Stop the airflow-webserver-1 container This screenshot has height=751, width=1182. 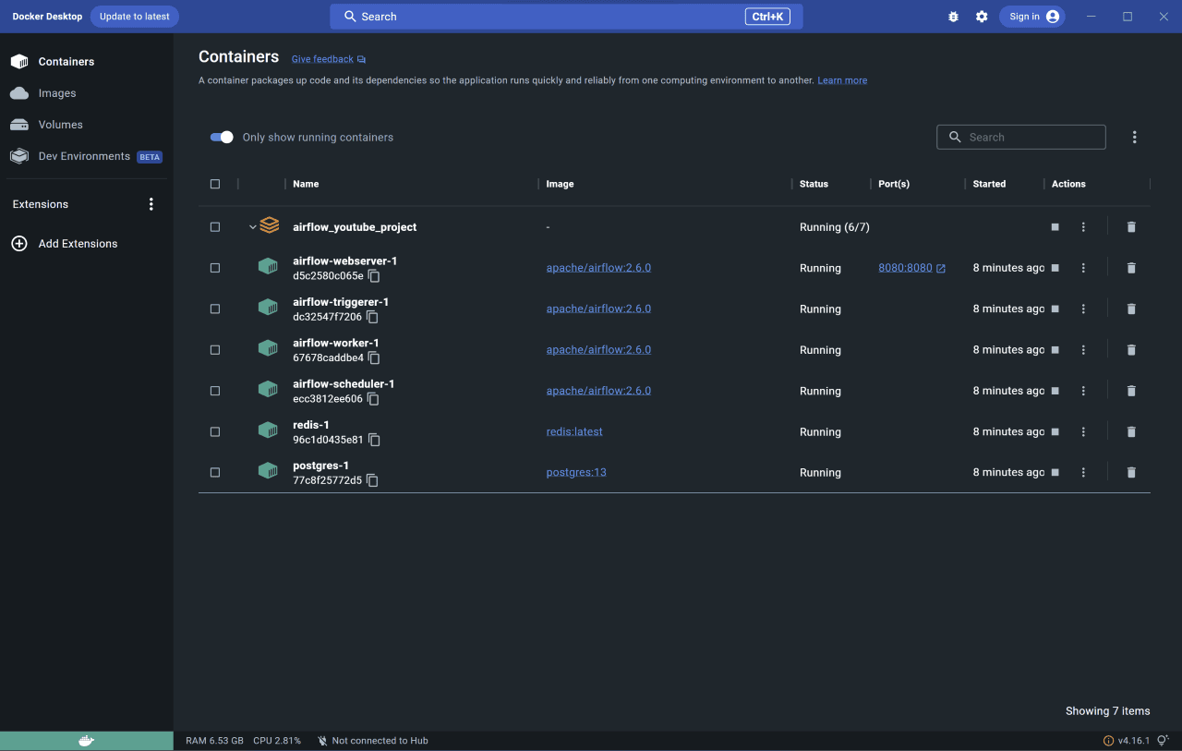pos(1055,268)
